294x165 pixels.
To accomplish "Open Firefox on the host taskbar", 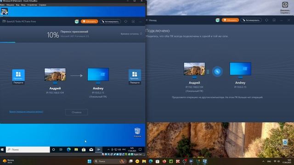I will click(164, 161).
